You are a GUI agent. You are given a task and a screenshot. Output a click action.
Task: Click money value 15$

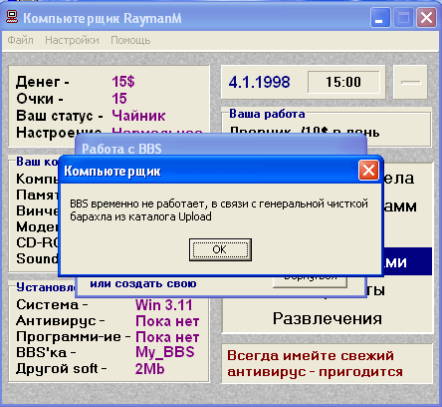[123, 81]
